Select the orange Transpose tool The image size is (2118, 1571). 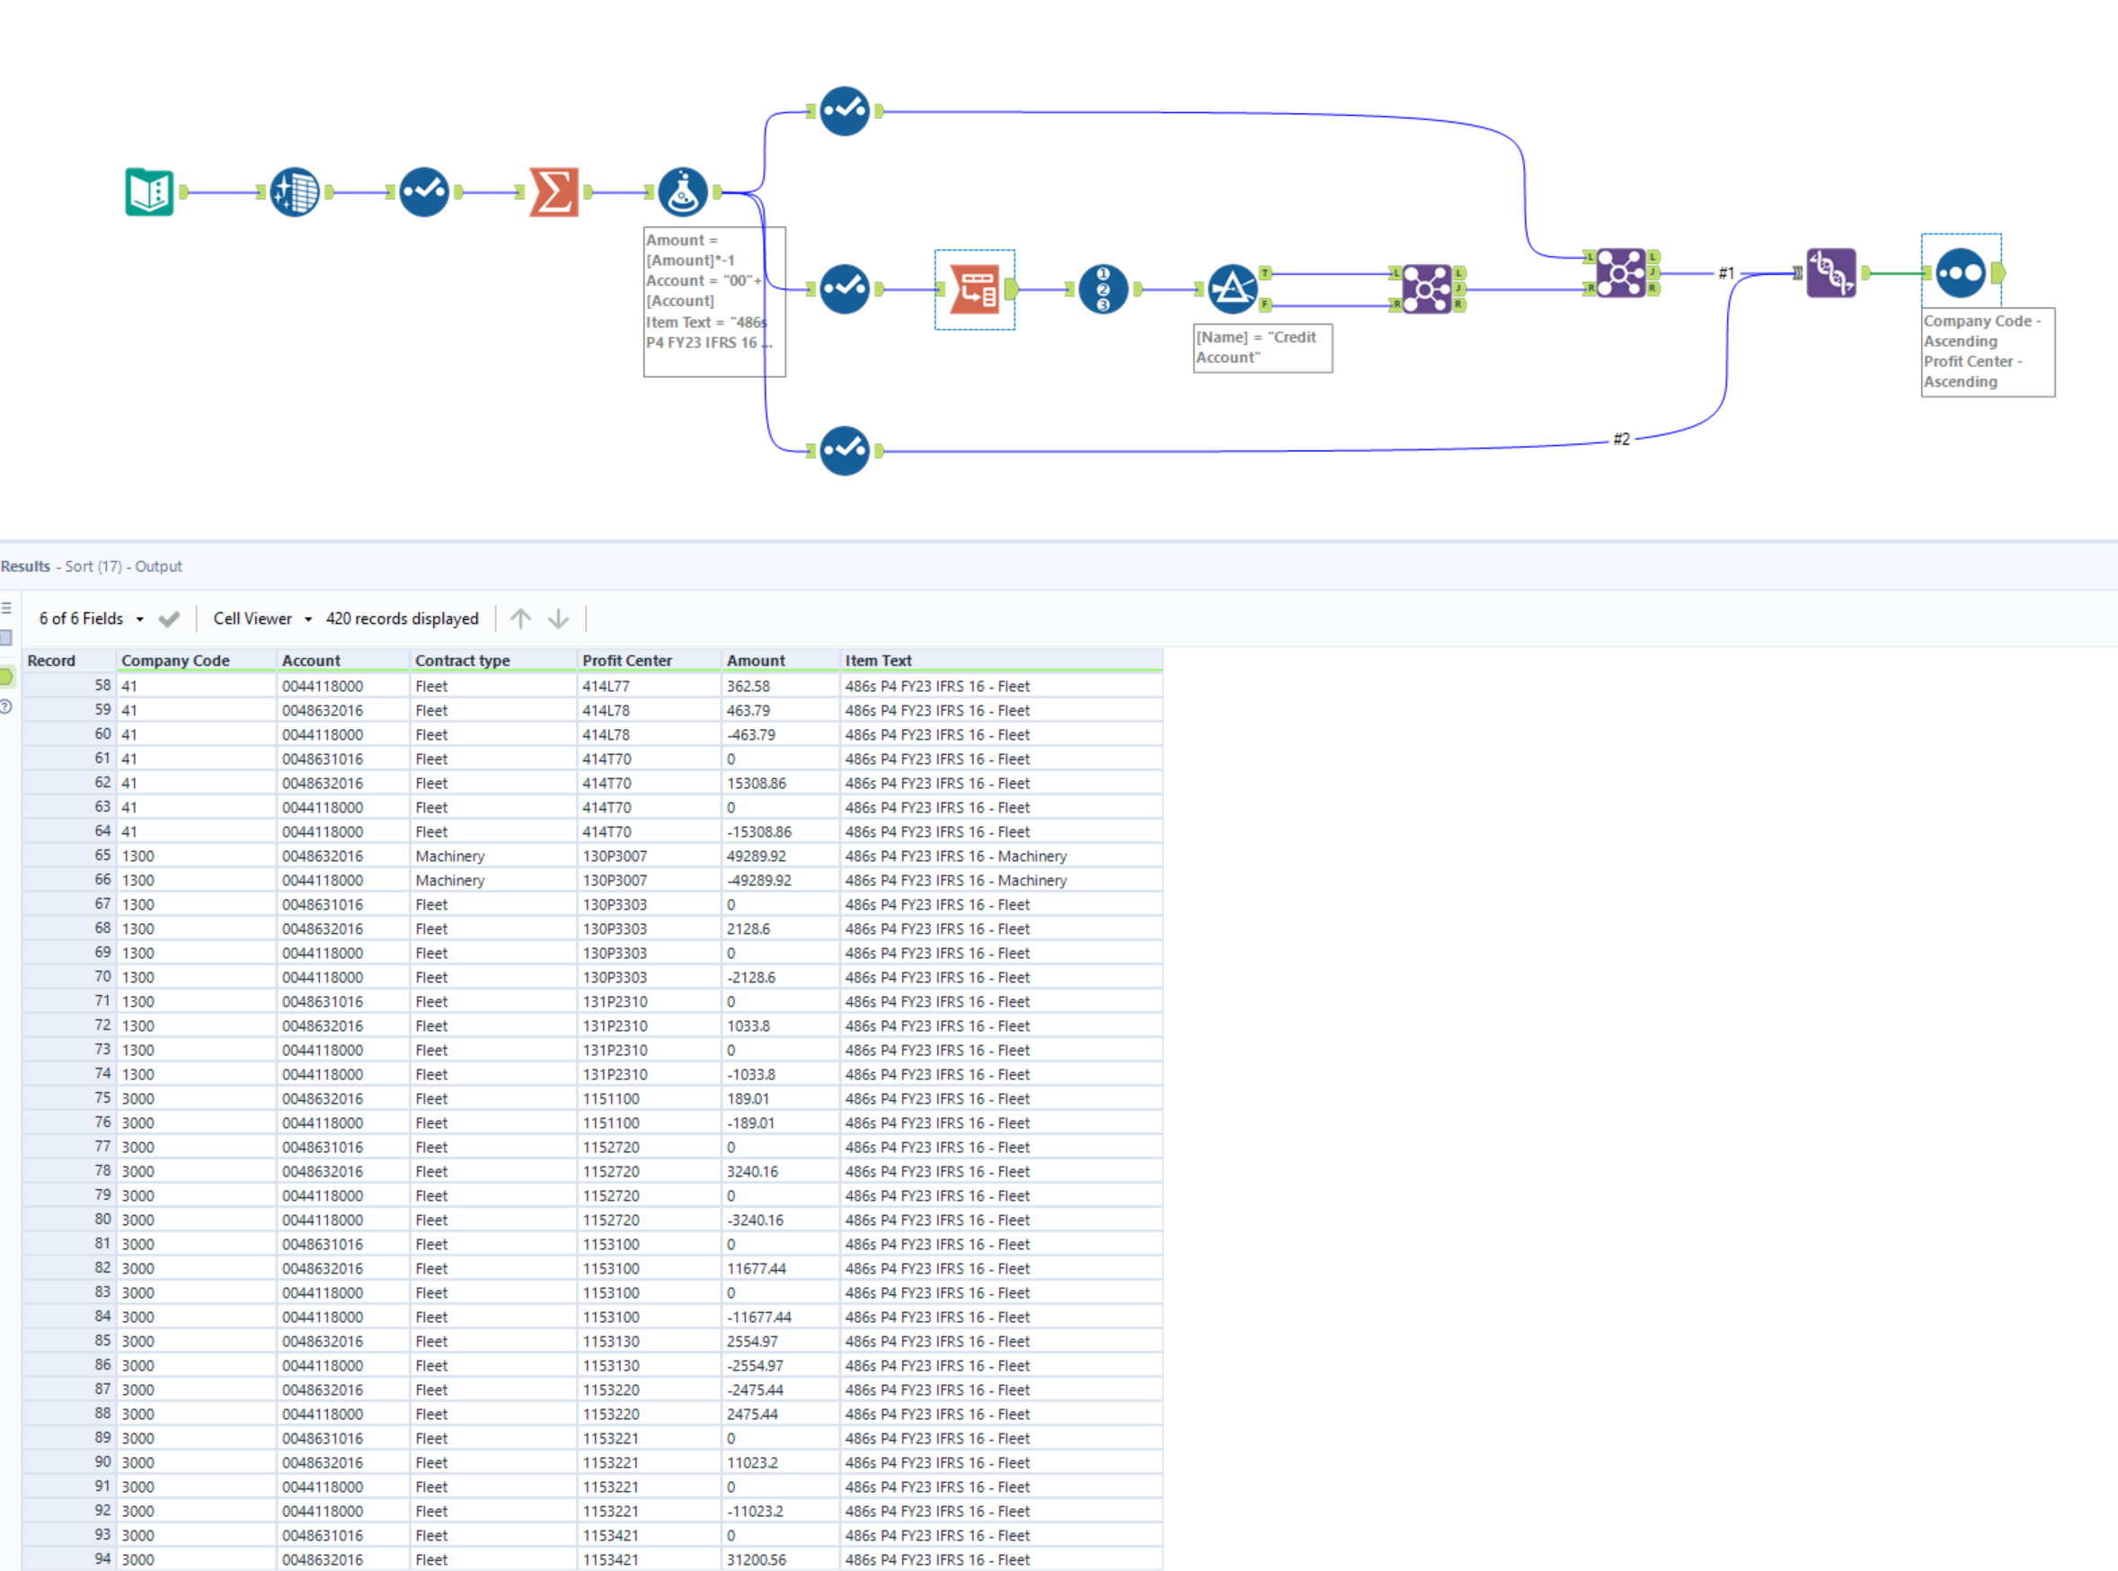[974, 289]
